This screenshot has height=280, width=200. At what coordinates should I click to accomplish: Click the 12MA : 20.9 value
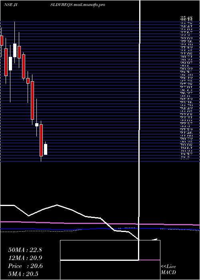click(x=25, y=258)
